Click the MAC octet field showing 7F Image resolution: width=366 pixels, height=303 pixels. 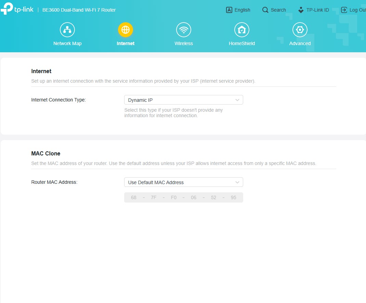(154, 198)
